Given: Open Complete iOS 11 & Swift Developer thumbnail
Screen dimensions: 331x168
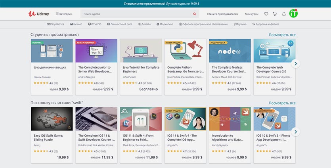Looking at the screenshot, I should point(96,119).
